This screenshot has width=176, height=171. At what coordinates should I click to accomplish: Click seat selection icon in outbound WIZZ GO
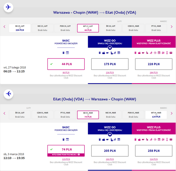[112, 53]
